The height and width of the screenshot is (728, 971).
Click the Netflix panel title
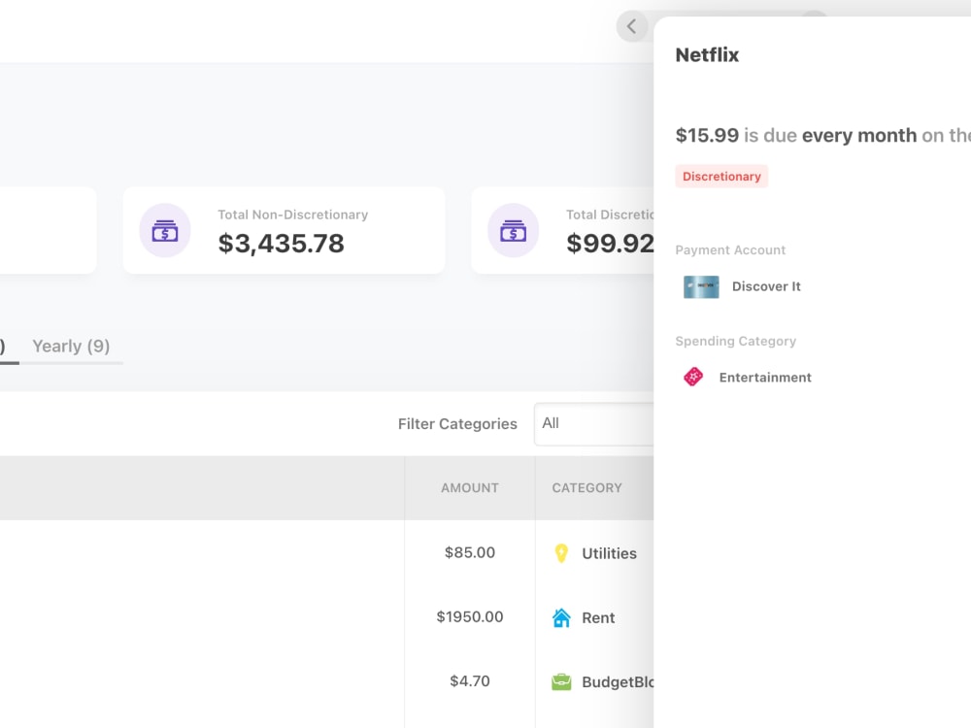coord(707,55)
